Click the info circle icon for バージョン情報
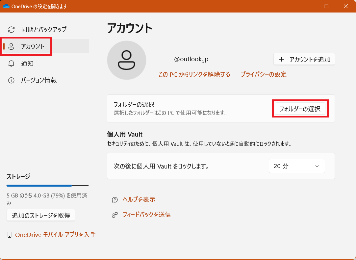Viewport: 356px width, 260px height. (x=12, y=81)
